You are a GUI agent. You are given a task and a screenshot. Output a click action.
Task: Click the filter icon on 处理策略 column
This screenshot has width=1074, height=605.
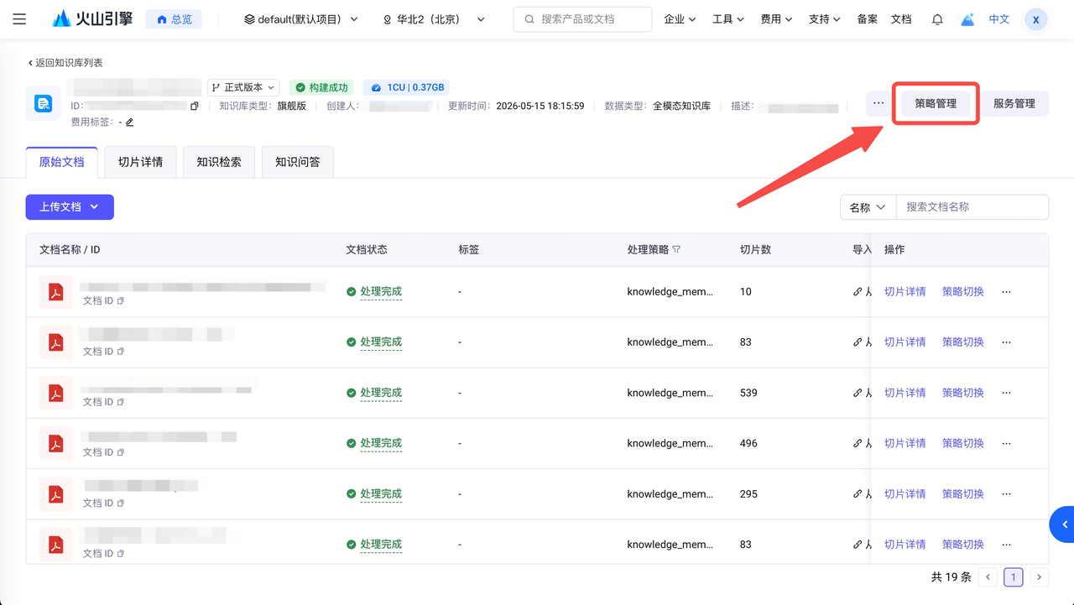[676, 250]
